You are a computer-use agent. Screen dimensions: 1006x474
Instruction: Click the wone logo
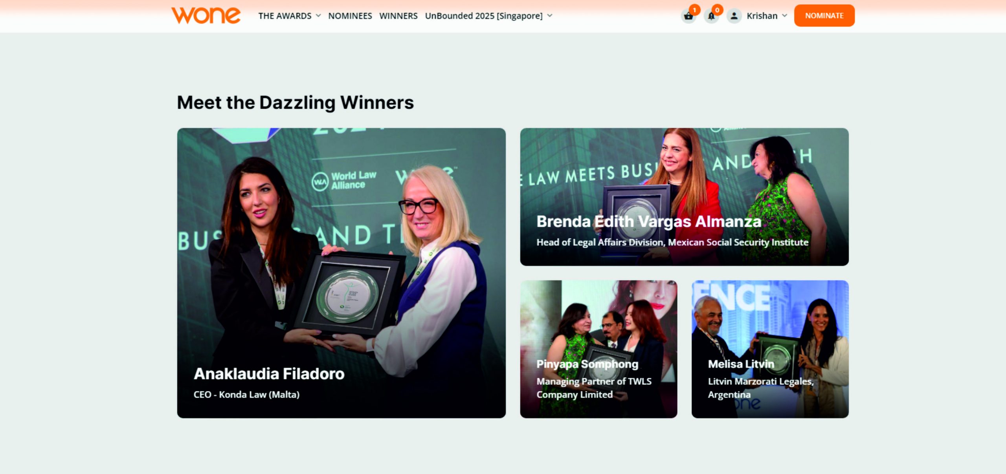pyautogui.click(x=206, y=16)
